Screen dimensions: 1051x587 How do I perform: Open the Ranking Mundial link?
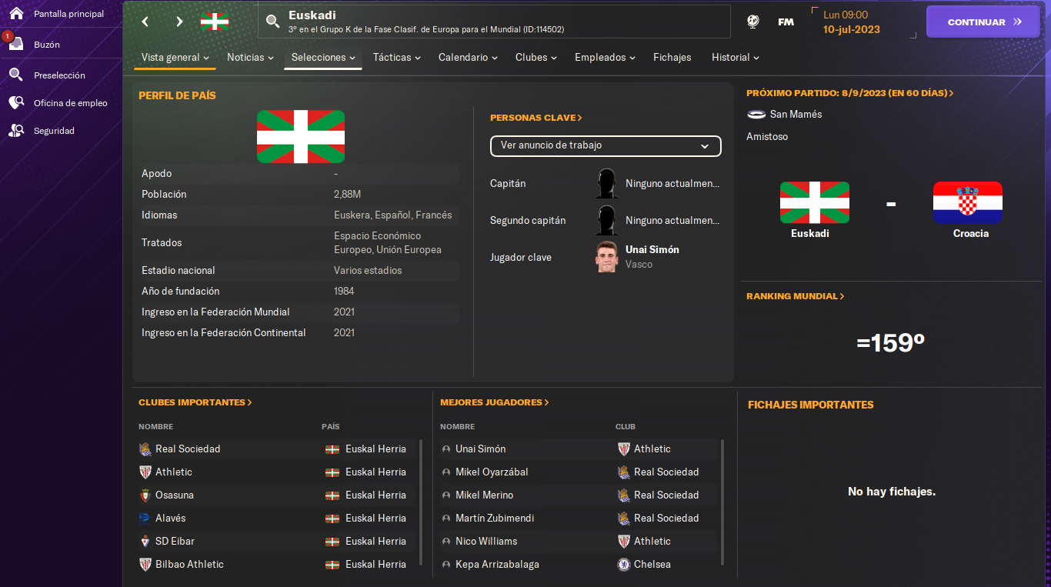tap(796, 296)
